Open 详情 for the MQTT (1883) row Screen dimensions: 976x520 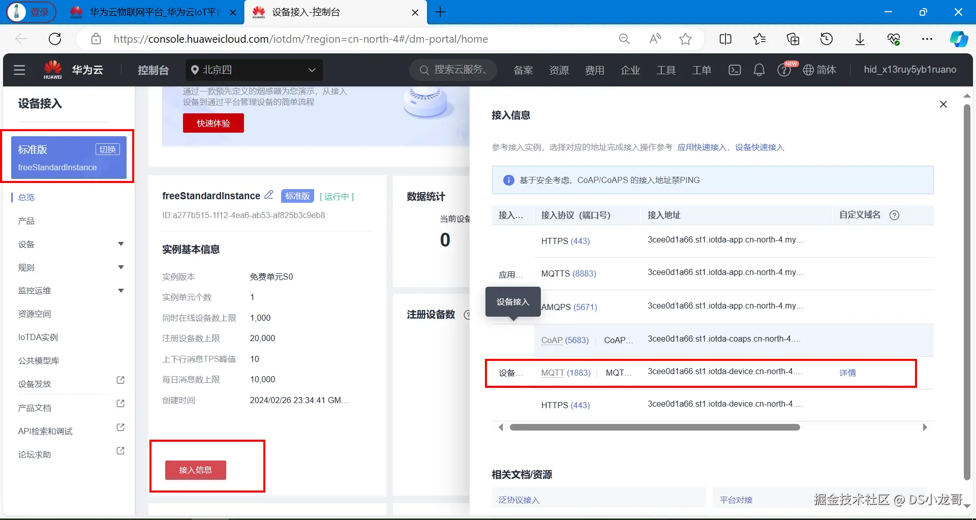(x=847, y=373)
